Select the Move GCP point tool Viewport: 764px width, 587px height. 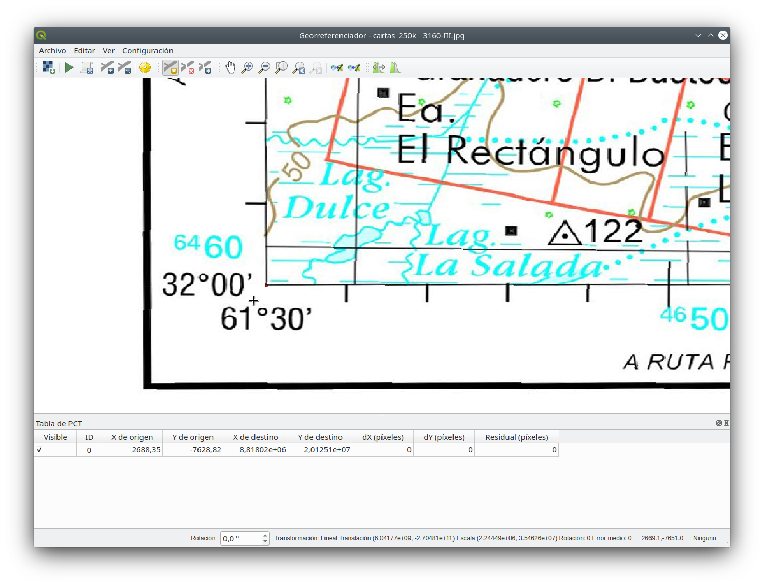point(205,67)
